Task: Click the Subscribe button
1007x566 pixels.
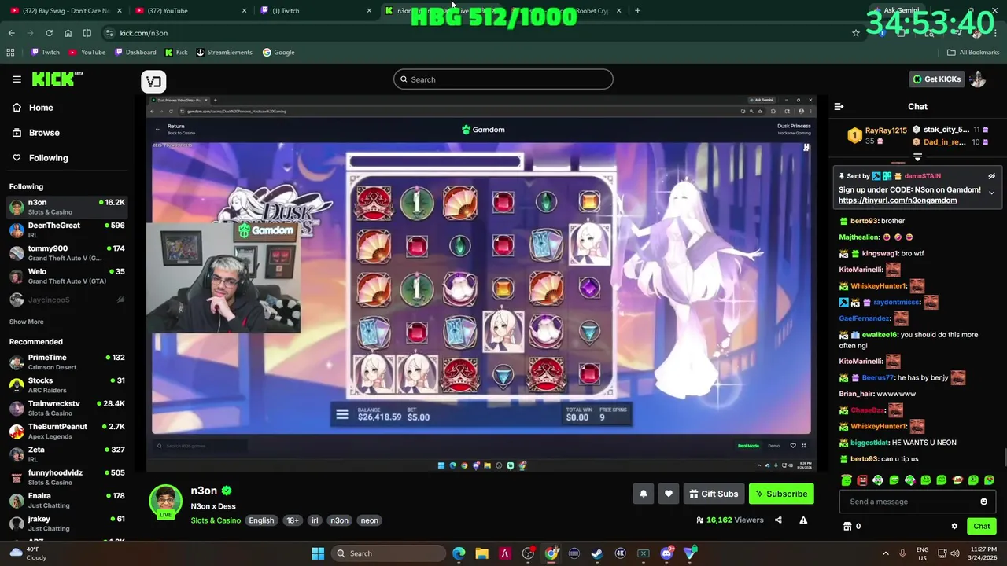Action: (x=781, y=494)
